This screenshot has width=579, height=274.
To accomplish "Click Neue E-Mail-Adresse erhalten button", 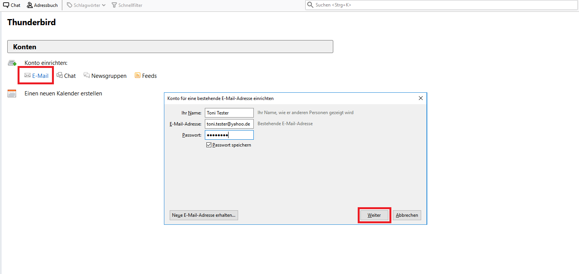I will pos(204,215).
